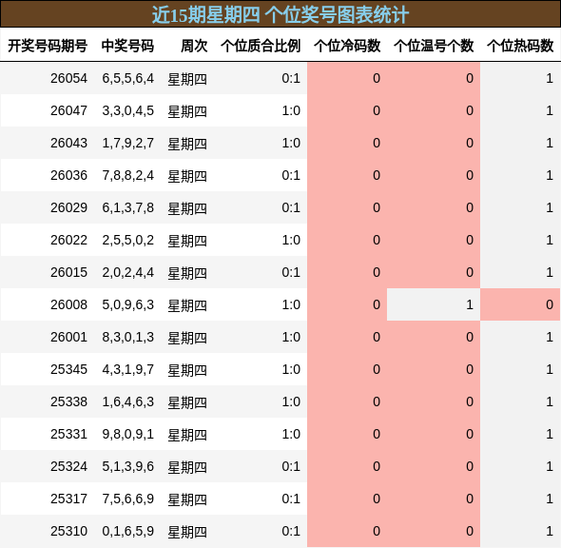This screenshot has height=548, width=561.
Task: Click ratio 1:0 in the 26008 row
Action: (x=291, y=304)
